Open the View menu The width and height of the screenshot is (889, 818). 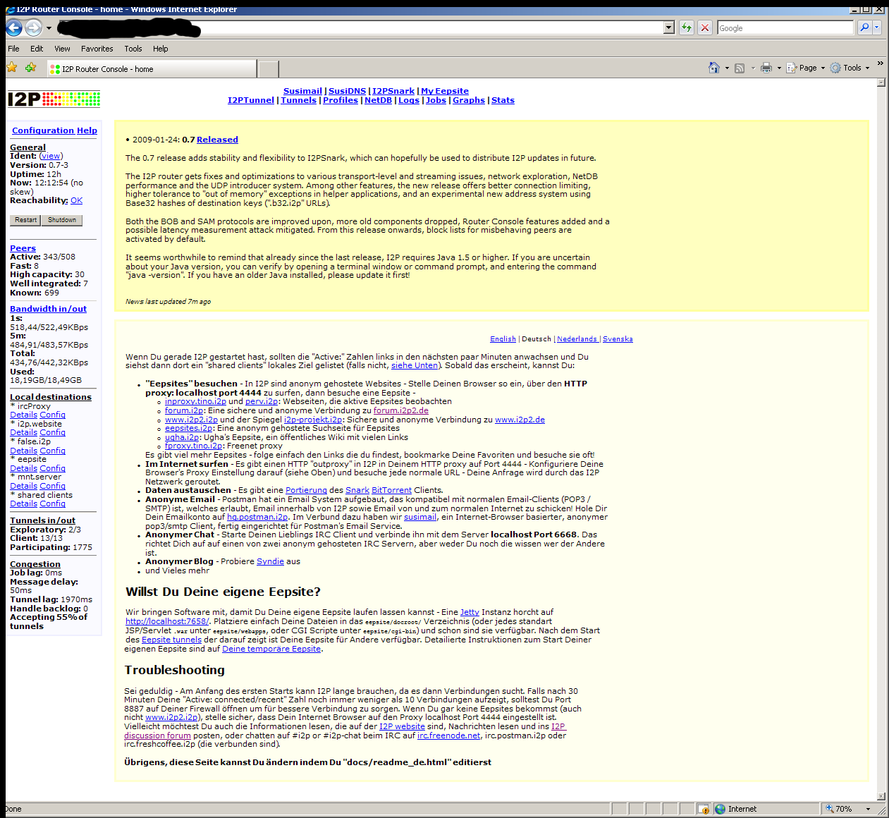(x=62, y=49)
